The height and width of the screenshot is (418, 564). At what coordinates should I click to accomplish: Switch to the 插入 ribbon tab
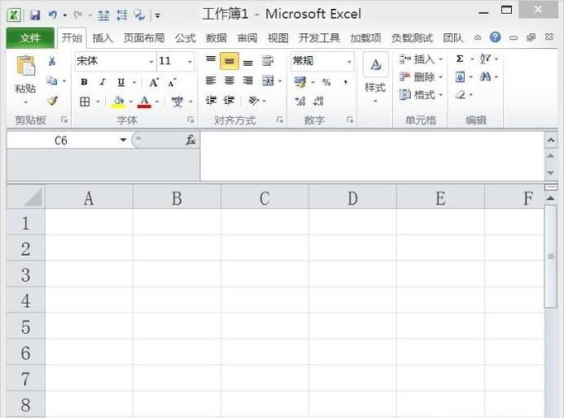(103, 38)
